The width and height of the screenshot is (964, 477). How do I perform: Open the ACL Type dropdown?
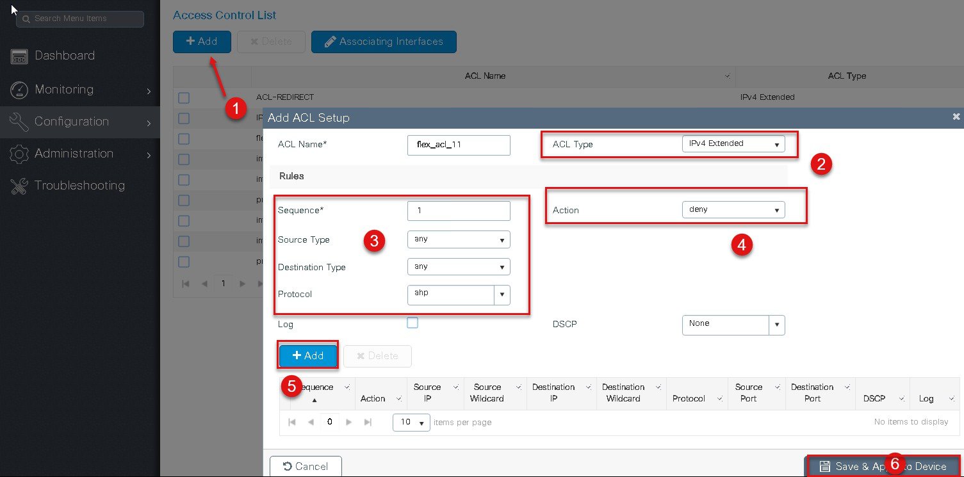click(733, 144)
